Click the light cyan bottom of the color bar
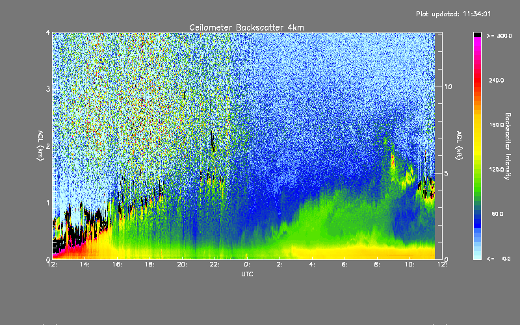 tap(477, 255)
